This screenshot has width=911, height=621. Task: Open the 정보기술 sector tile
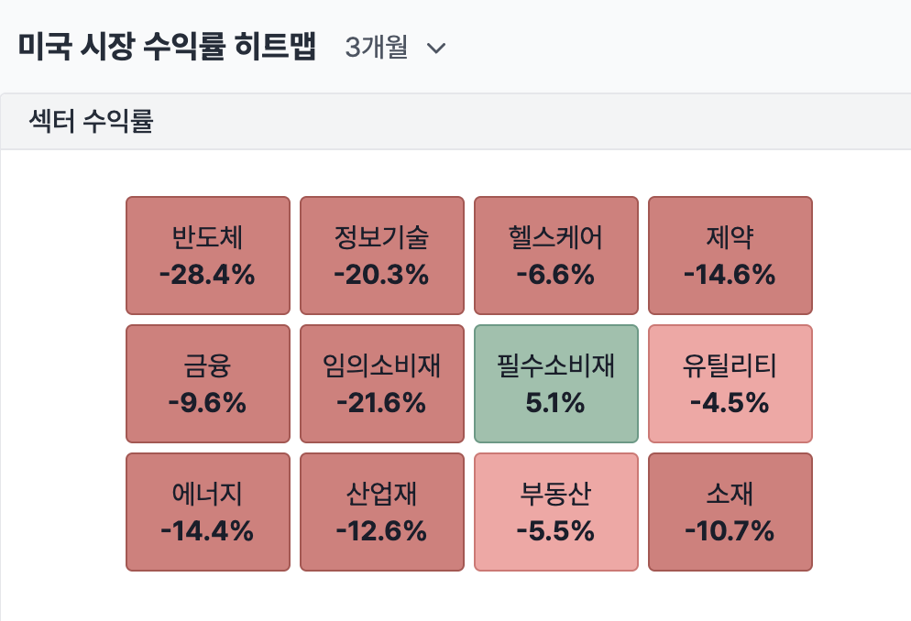pyautogui.click(x=381, y=256)
